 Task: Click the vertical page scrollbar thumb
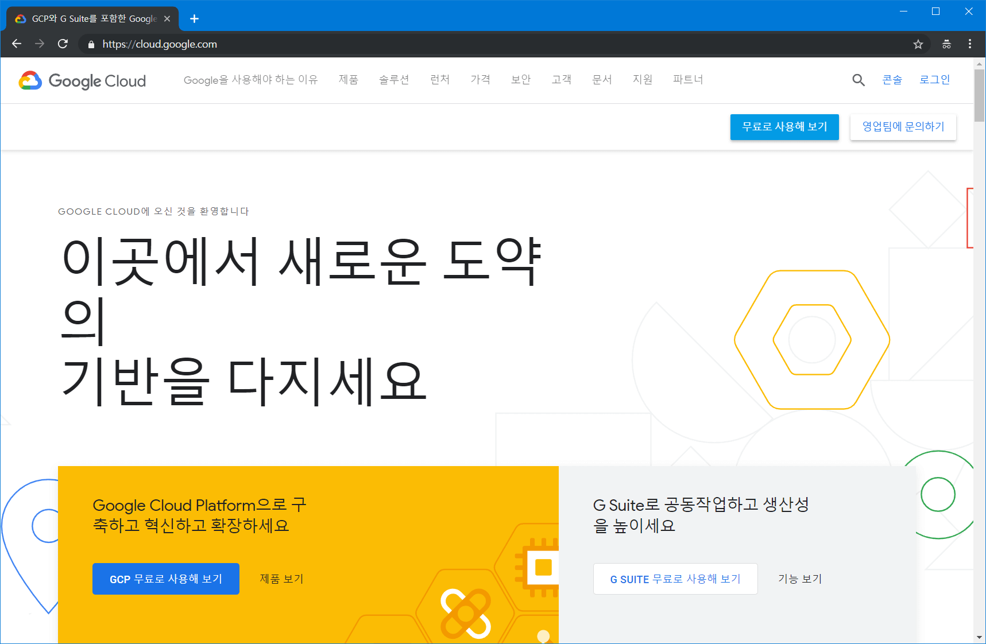tap(979, 95)
